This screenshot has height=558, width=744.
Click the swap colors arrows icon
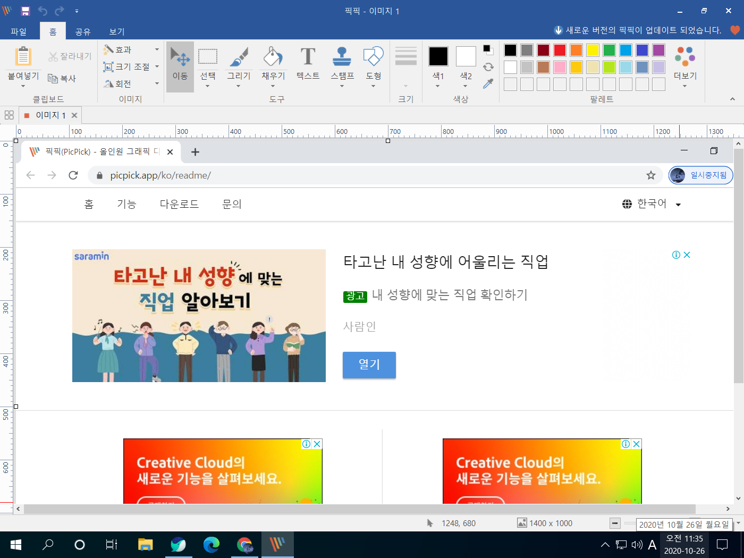488,67
